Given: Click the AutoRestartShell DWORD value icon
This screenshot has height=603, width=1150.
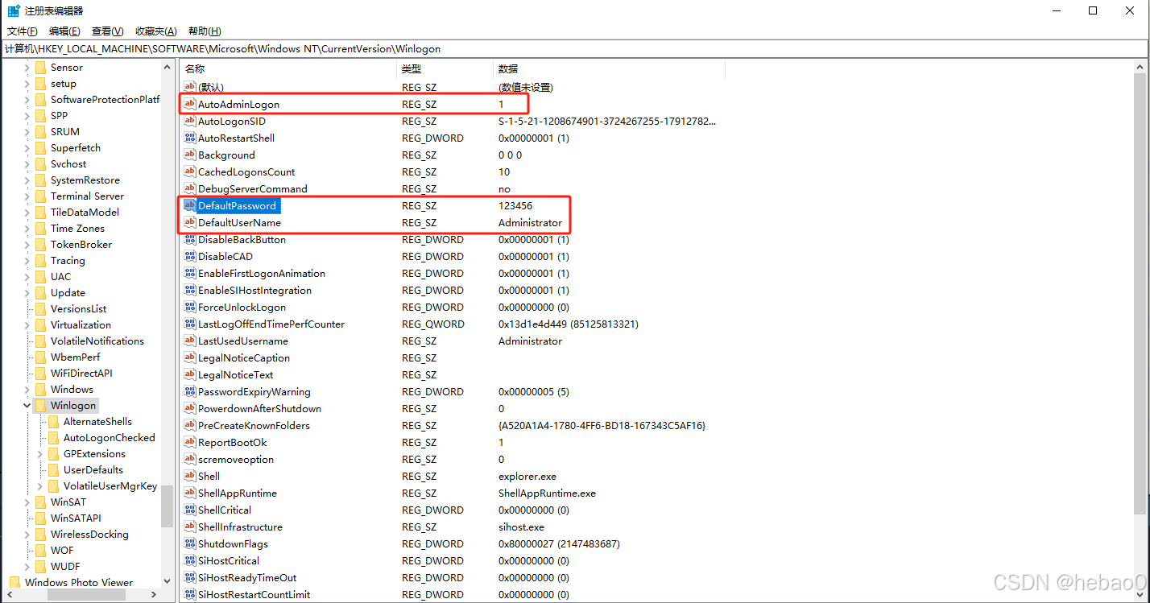Looking at the screenshot, I should (x=190, y=138).
